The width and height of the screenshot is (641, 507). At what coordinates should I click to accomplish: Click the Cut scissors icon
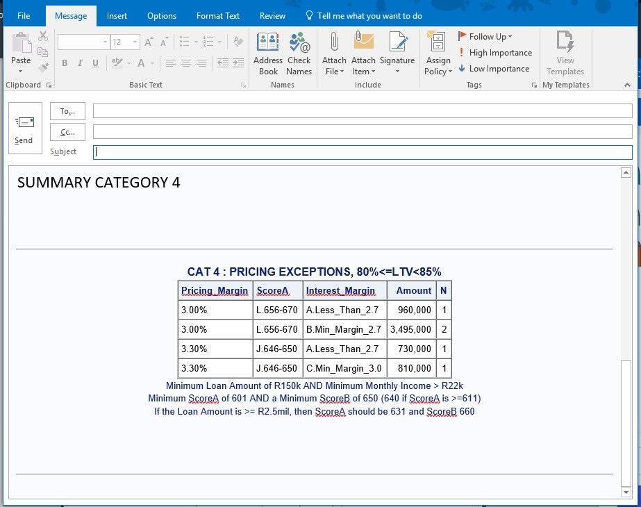(43, 36)
